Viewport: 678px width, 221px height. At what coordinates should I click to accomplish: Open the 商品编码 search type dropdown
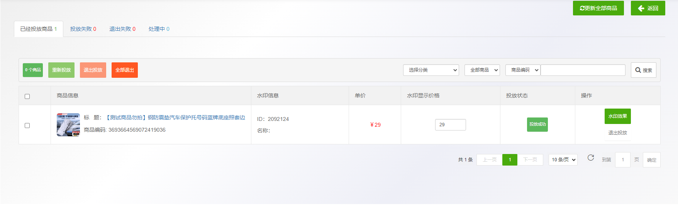[x=522, y=70]
